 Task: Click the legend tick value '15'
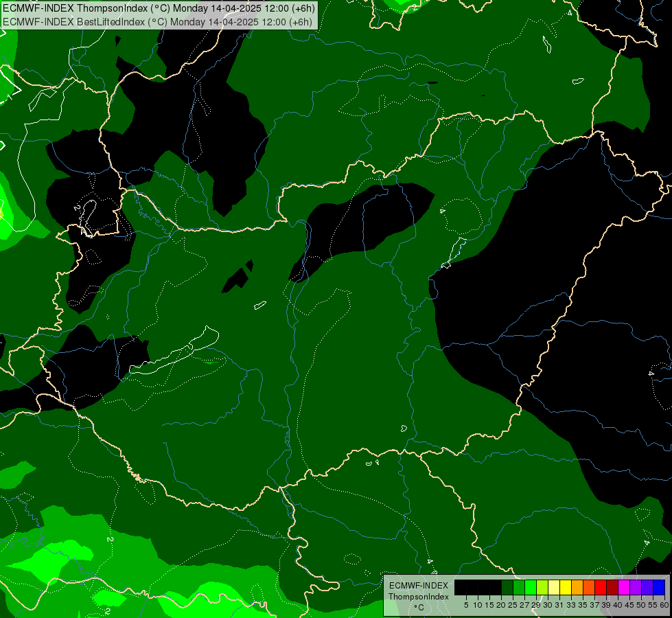point(489,605)
